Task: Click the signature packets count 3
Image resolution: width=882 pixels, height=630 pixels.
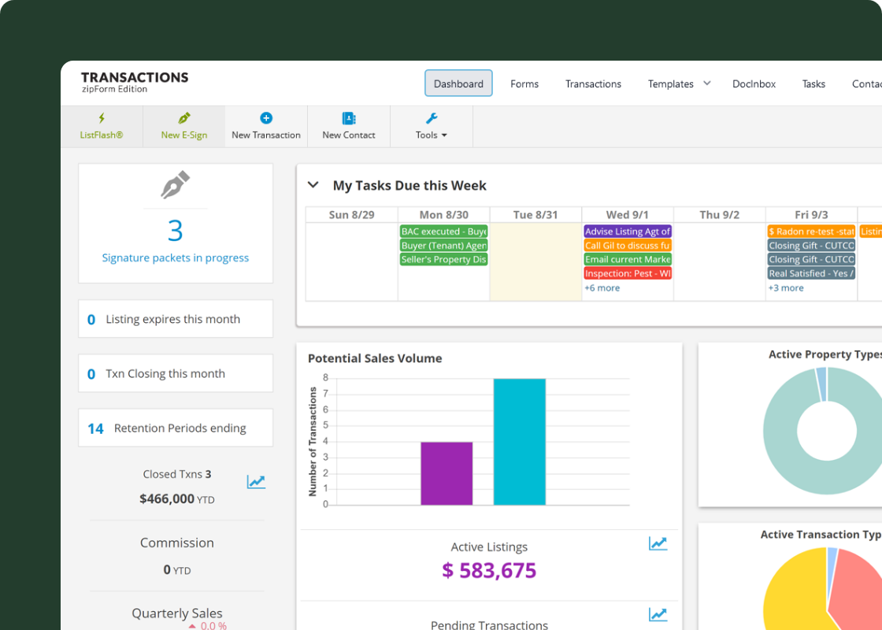Action: 176,231
